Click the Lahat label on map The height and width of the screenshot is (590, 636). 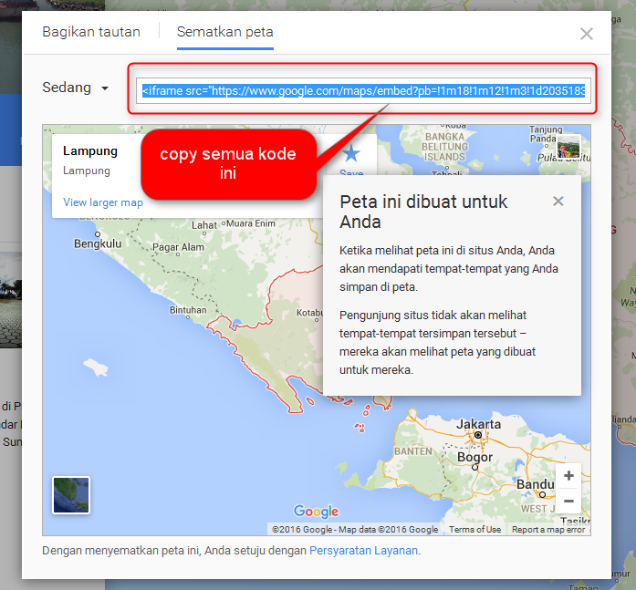204,225
